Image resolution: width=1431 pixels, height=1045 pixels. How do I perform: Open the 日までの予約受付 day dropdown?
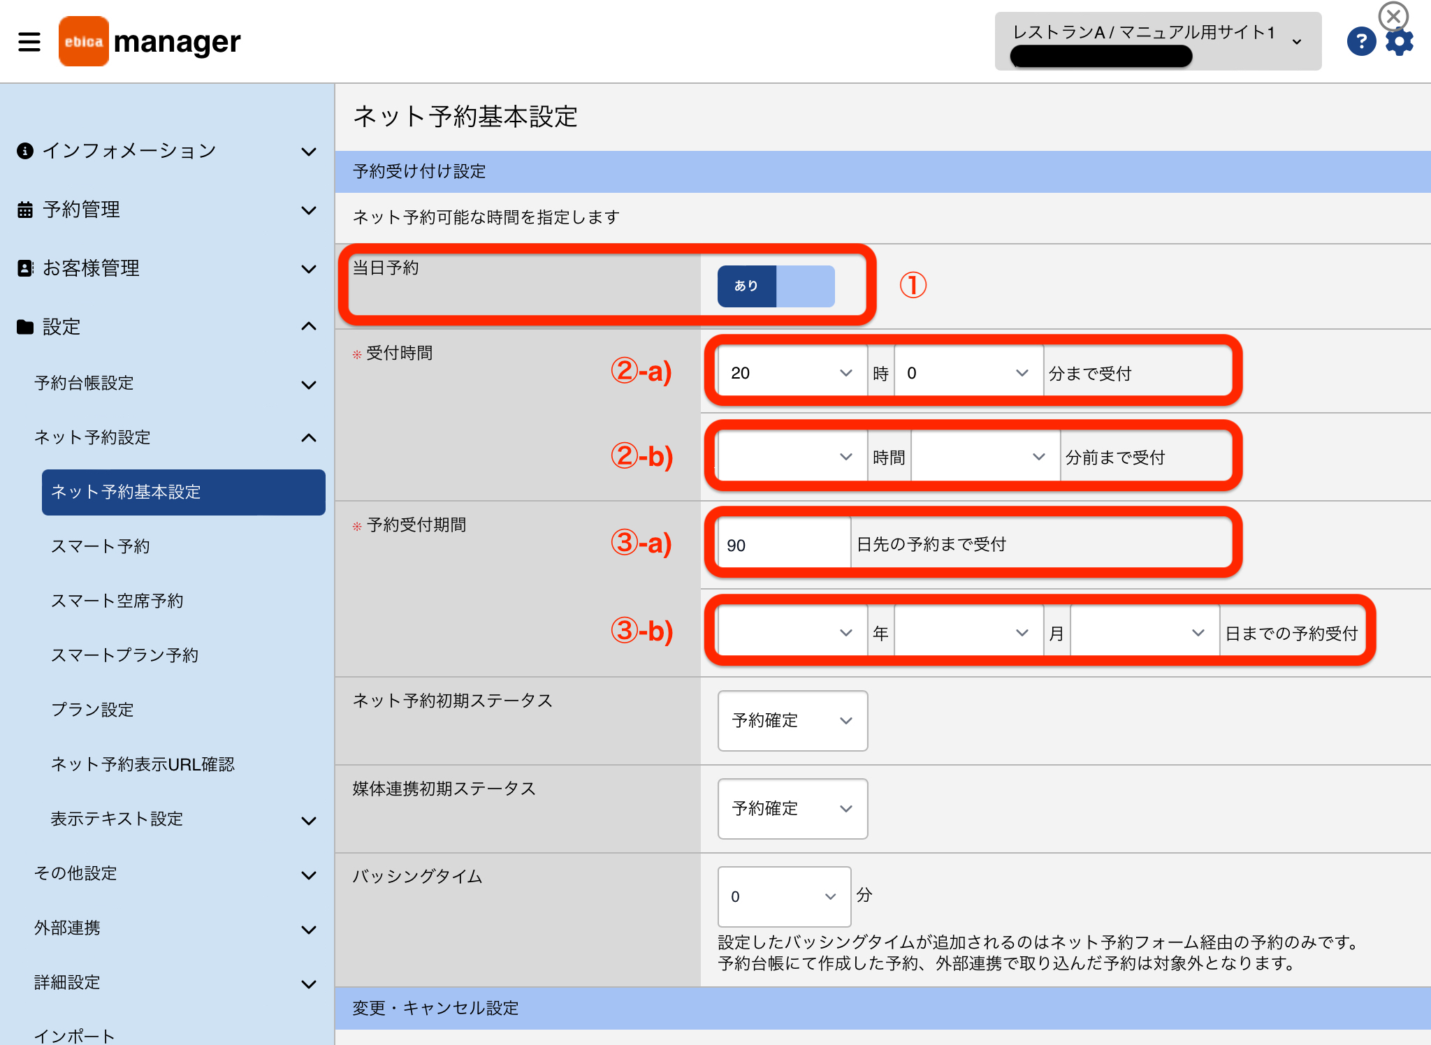coord(1145,633)
